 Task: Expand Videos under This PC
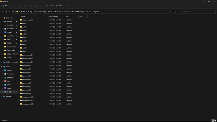click(x=3, y=88)
